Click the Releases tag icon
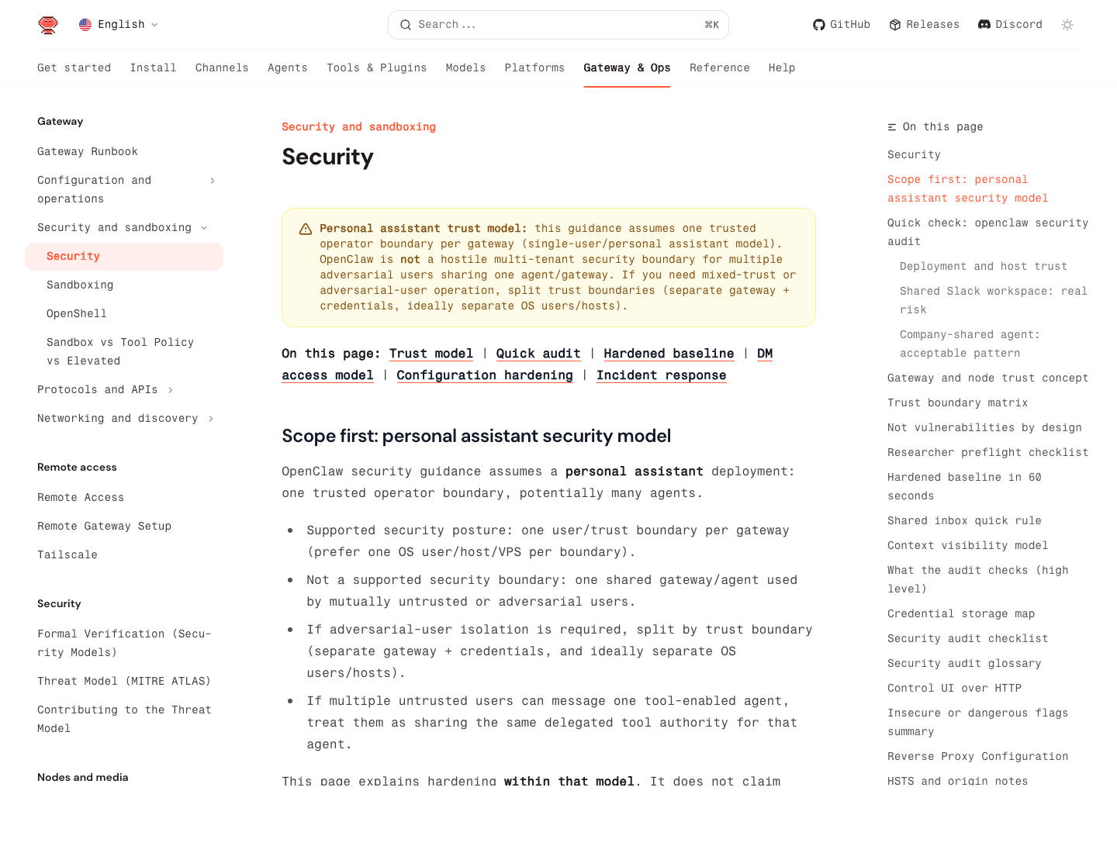 (894, 24)
